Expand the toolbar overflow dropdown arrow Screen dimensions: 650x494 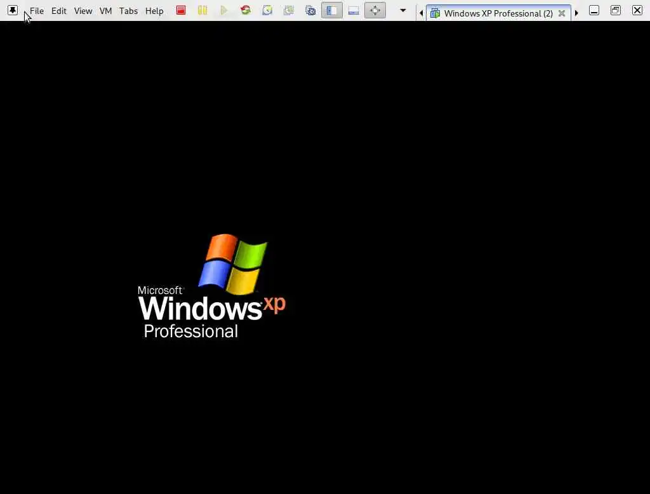point(403,10)
